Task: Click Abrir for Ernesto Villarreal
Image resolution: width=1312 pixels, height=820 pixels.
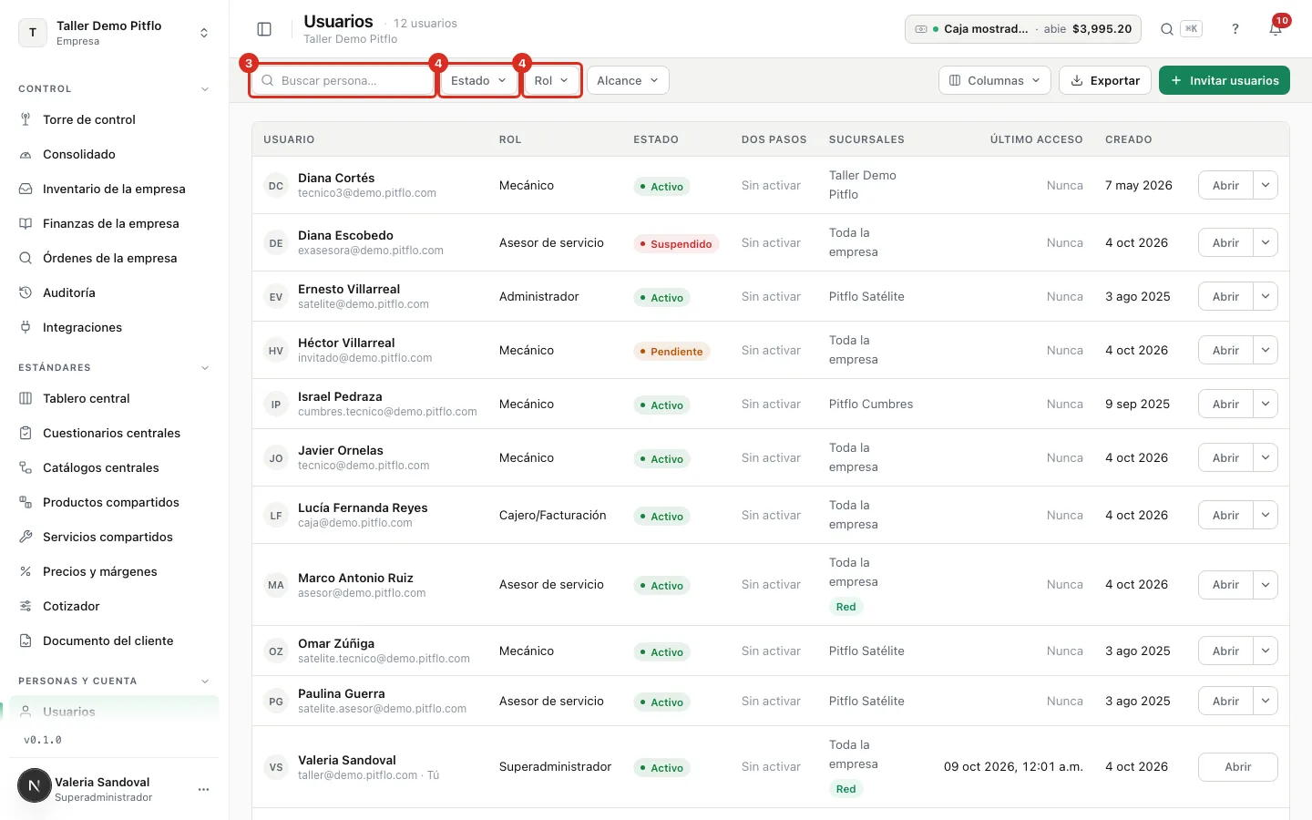Action: [1225, 296]
